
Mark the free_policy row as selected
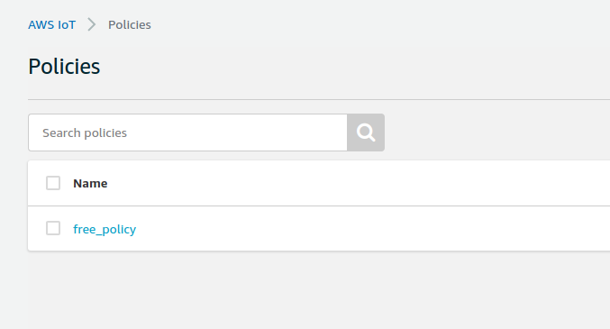(53, 228)
